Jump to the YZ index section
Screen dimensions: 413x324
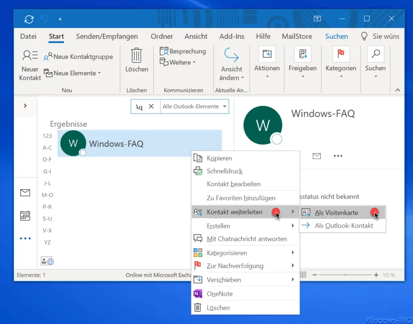[x=48, y=243]
